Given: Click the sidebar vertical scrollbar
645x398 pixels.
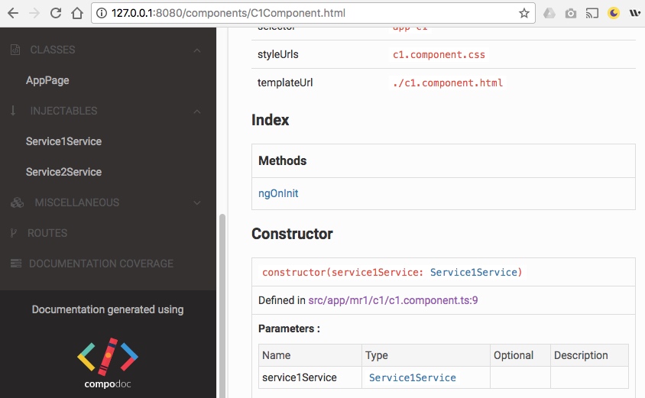Looking at the screenshot, I should click(x=222, y=306).
